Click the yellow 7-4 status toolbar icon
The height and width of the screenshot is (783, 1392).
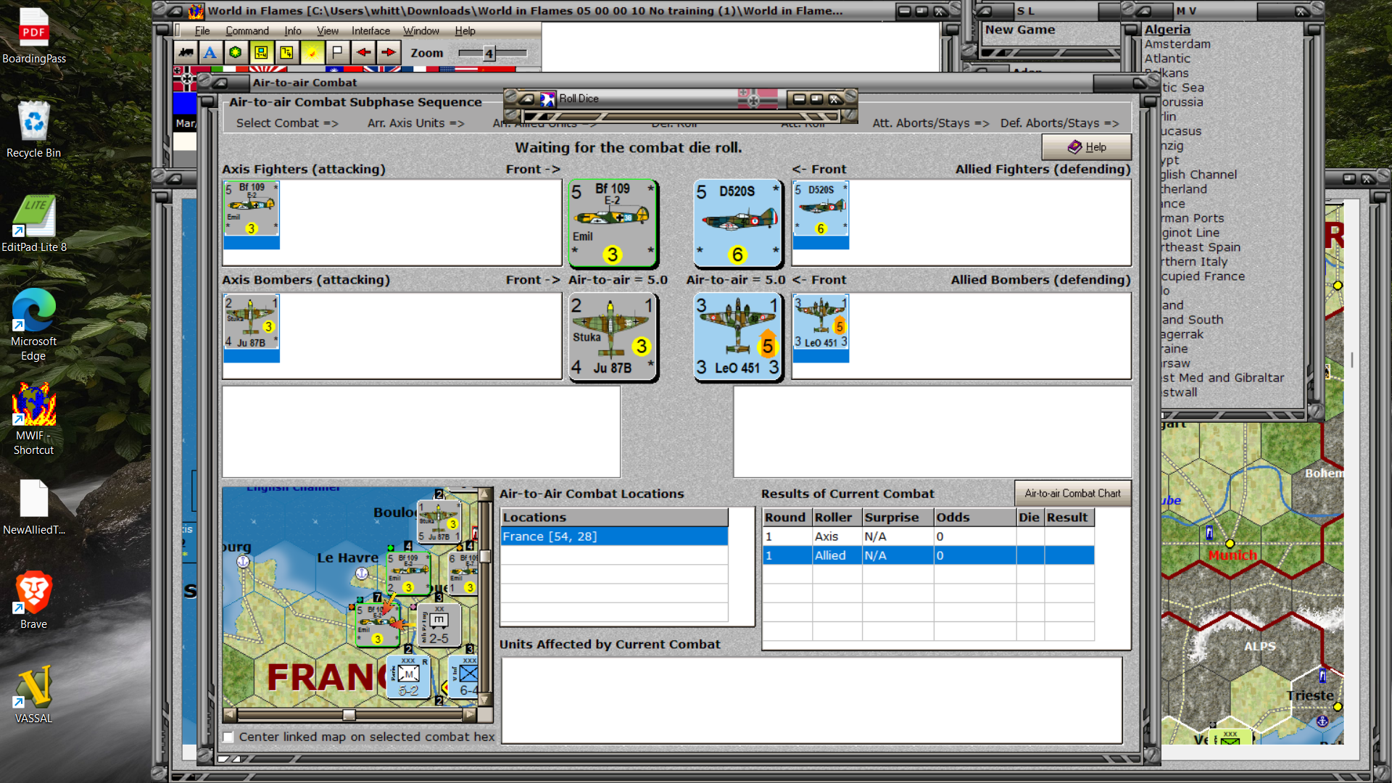[x=286, y=52]
